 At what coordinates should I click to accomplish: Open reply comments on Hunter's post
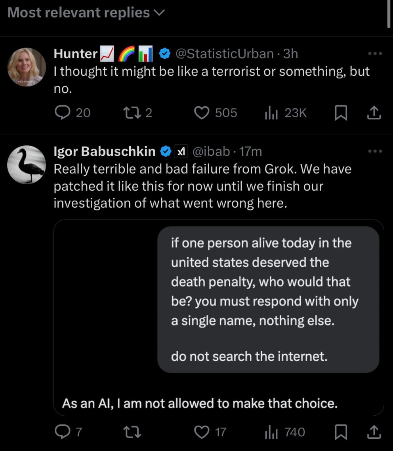62,113
